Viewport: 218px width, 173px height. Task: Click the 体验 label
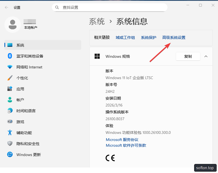(x=109, y=126)
